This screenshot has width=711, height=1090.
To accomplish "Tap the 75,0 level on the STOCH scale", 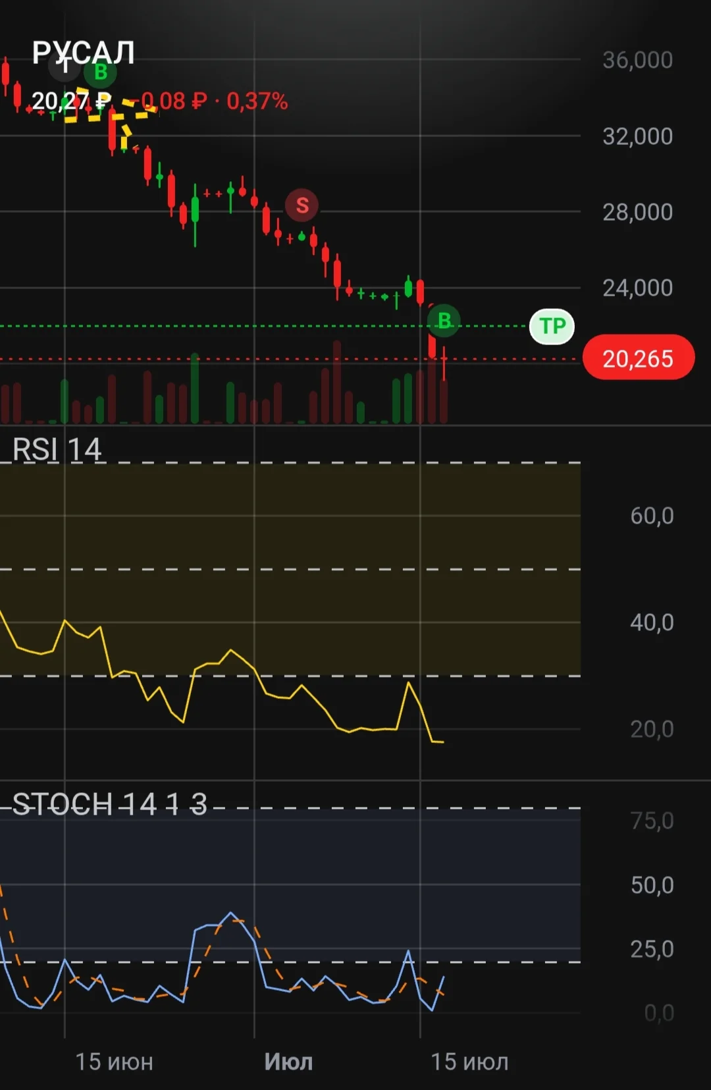I will click(x=652, y=821).
